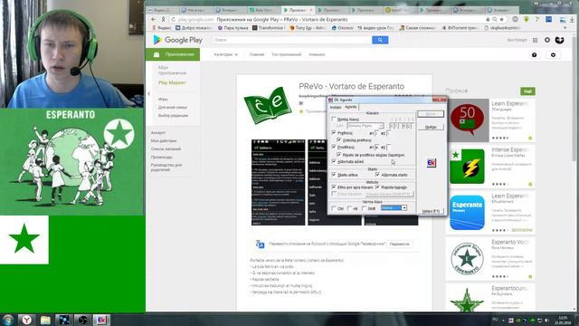This screenshot has height=326, width=579.
Task: Toggle the Ctrl modifier checkbox
Action: pyautogui.click(x=334, y=208)
